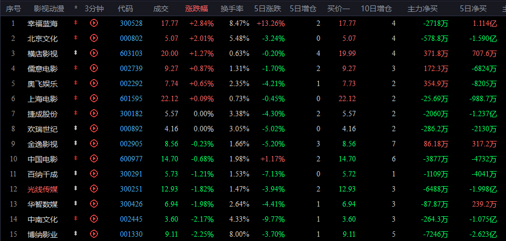The height and width of the screenshot is (241, 506).
Task: Click the 5日增仓 column header
Action: tap(303, 9)
